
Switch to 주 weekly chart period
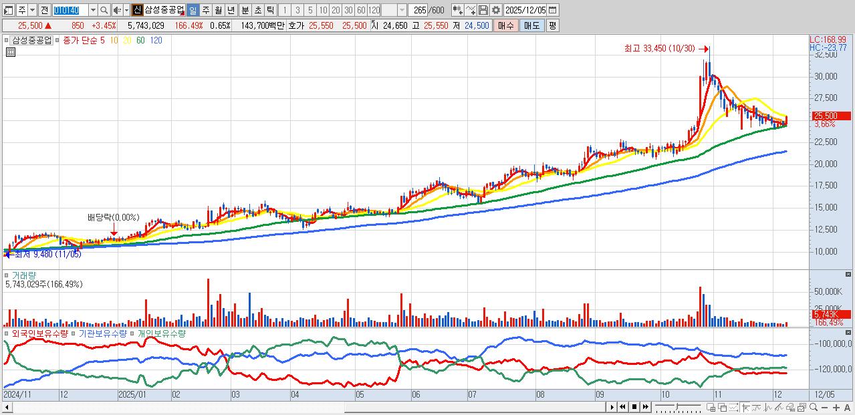[205, 10]
